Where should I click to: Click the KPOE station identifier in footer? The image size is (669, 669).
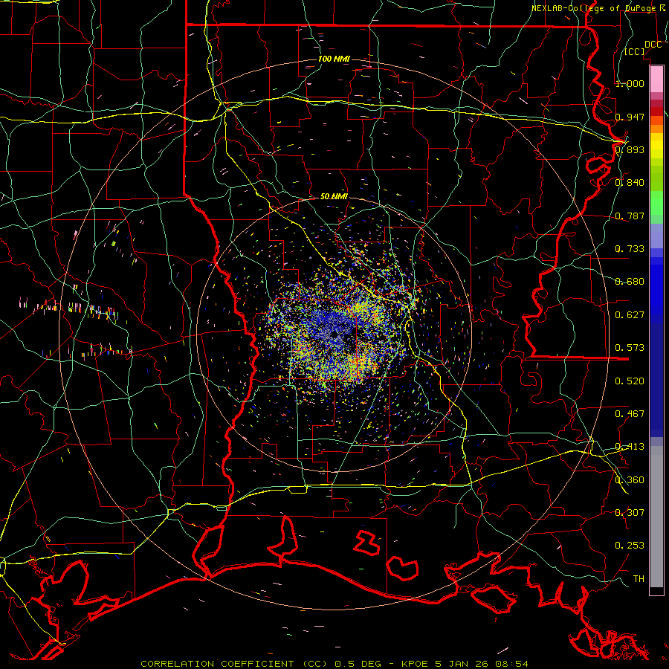(x=415, y=664)
